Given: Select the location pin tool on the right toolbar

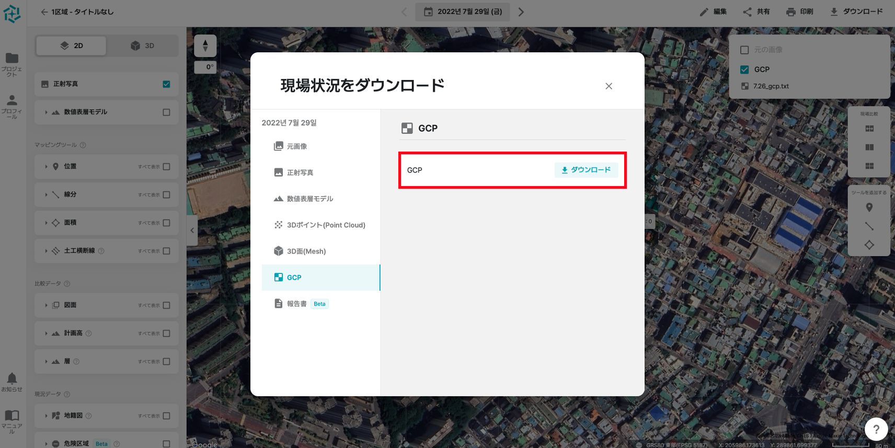Looking at the screenshot, I should coord(869,208).
